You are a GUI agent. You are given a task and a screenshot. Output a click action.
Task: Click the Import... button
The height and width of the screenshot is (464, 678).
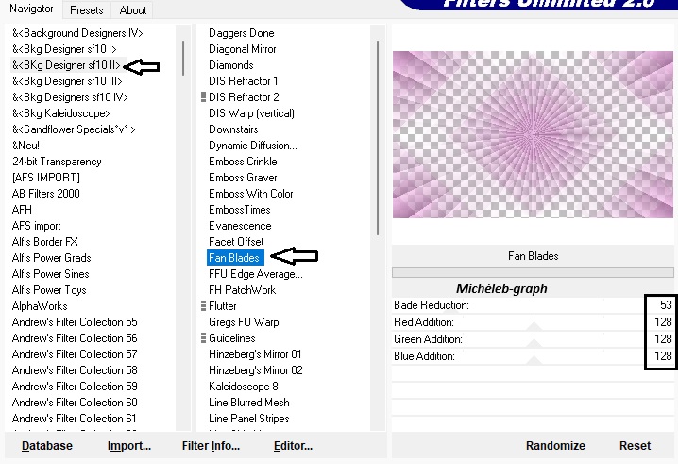[129, 446]
